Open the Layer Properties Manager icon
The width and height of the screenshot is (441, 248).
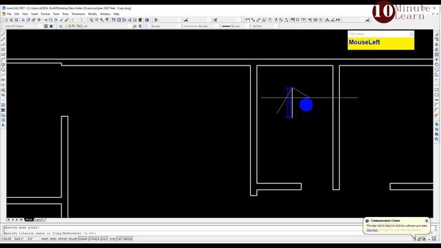(x=61, y=26)
